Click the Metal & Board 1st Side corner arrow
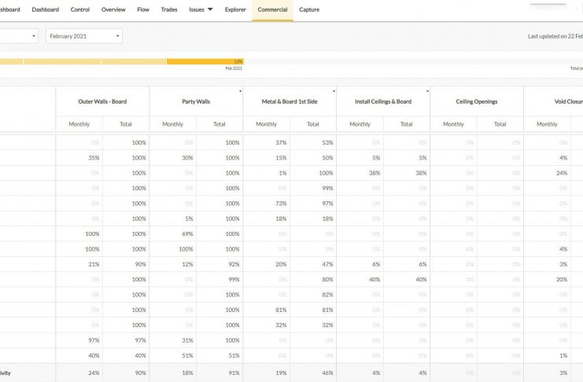The width and height of the screenshot is (583, 382). 334,91
